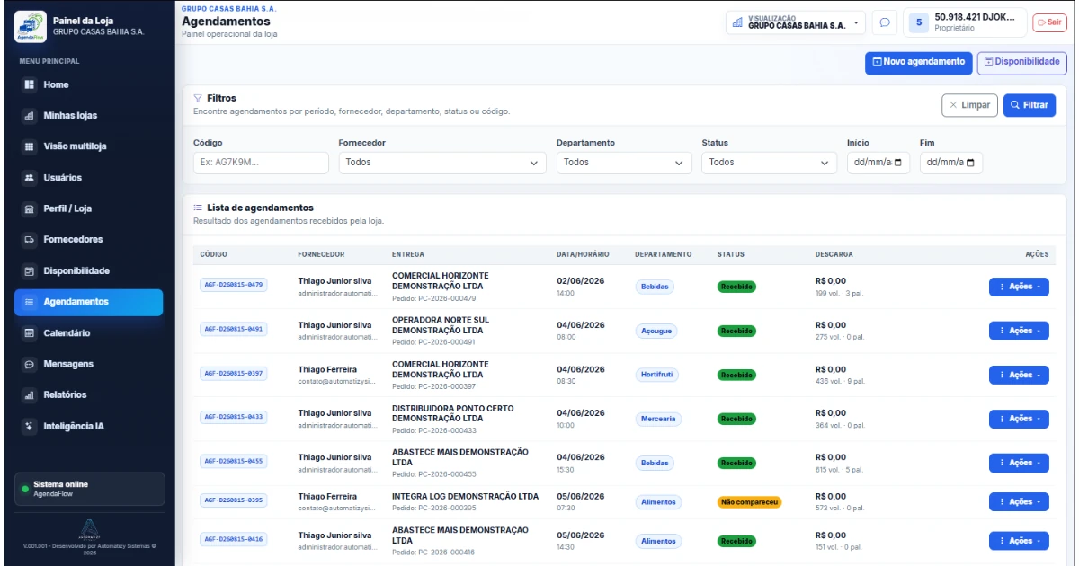Click INTEGRA LOG DEMONSTRAÇÃO LTDA delivery
This screenshot has height=566, width=1079.
coord(465,496)
